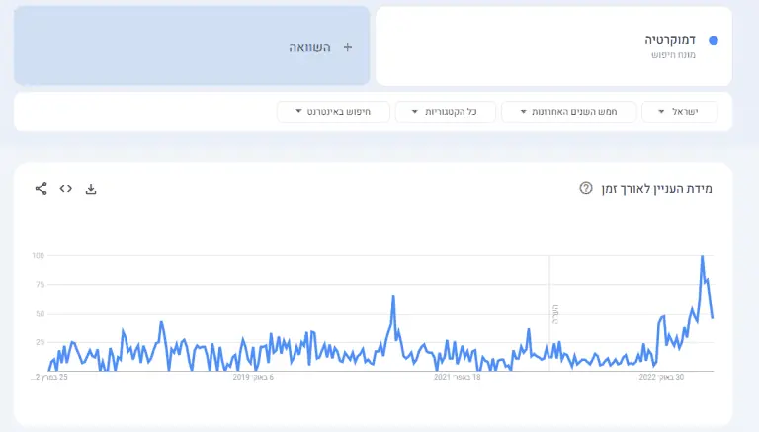Screen dimensions: 759x432
Task: Click the blue dot beside דמוקרטיה term
Action: tap(713, 41)
